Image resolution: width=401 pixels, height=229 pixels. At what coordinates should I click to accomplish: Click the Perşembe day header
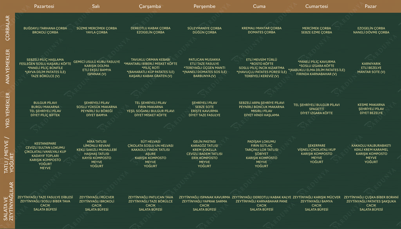pos(204,6)
